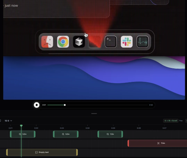Select the 1.5x zoom clip

pyautogui.click(x=110, y=134)
